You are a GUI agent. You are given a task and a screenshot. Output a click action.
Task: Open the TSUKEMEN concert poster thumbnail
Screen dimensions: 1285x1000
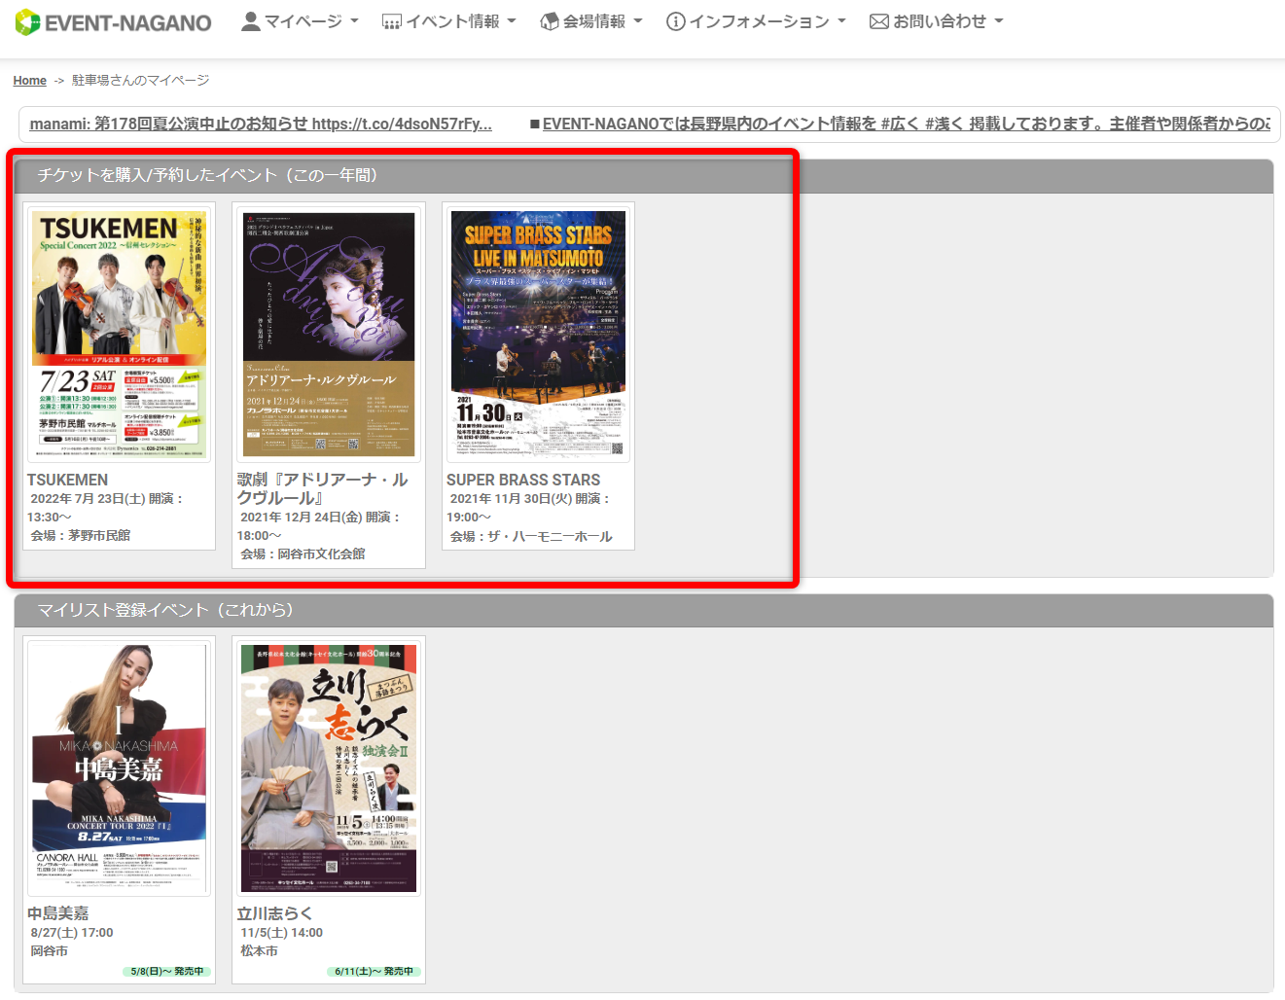[120, 334]
